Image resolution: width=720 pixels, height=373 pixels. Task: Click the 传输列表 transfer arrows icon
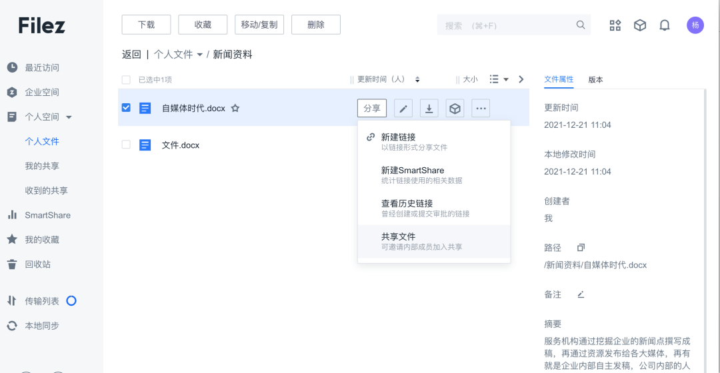[13, 300]
